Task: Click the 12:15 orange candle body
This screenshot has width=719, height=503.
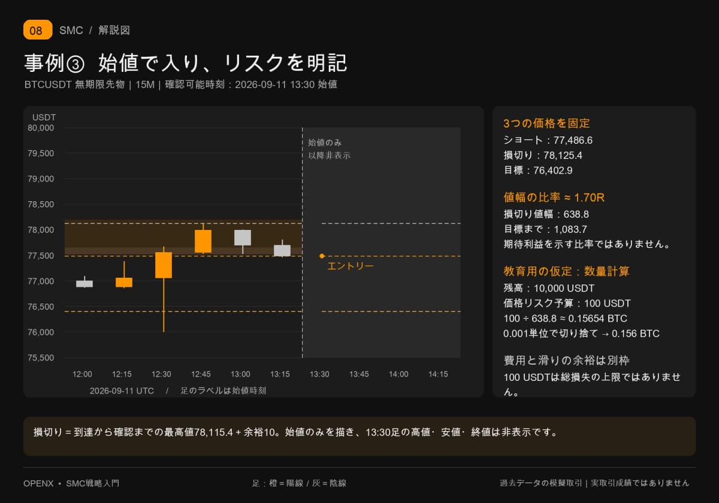Action: point(124,282)
